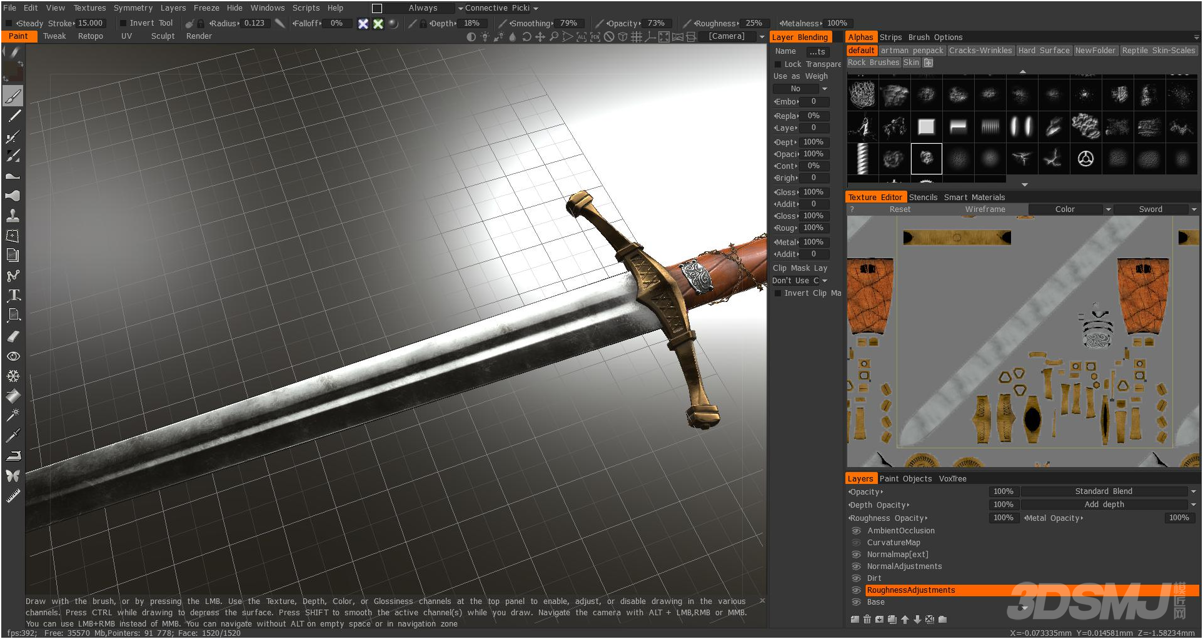Open the Add depth dropdown

(1109, 505)
